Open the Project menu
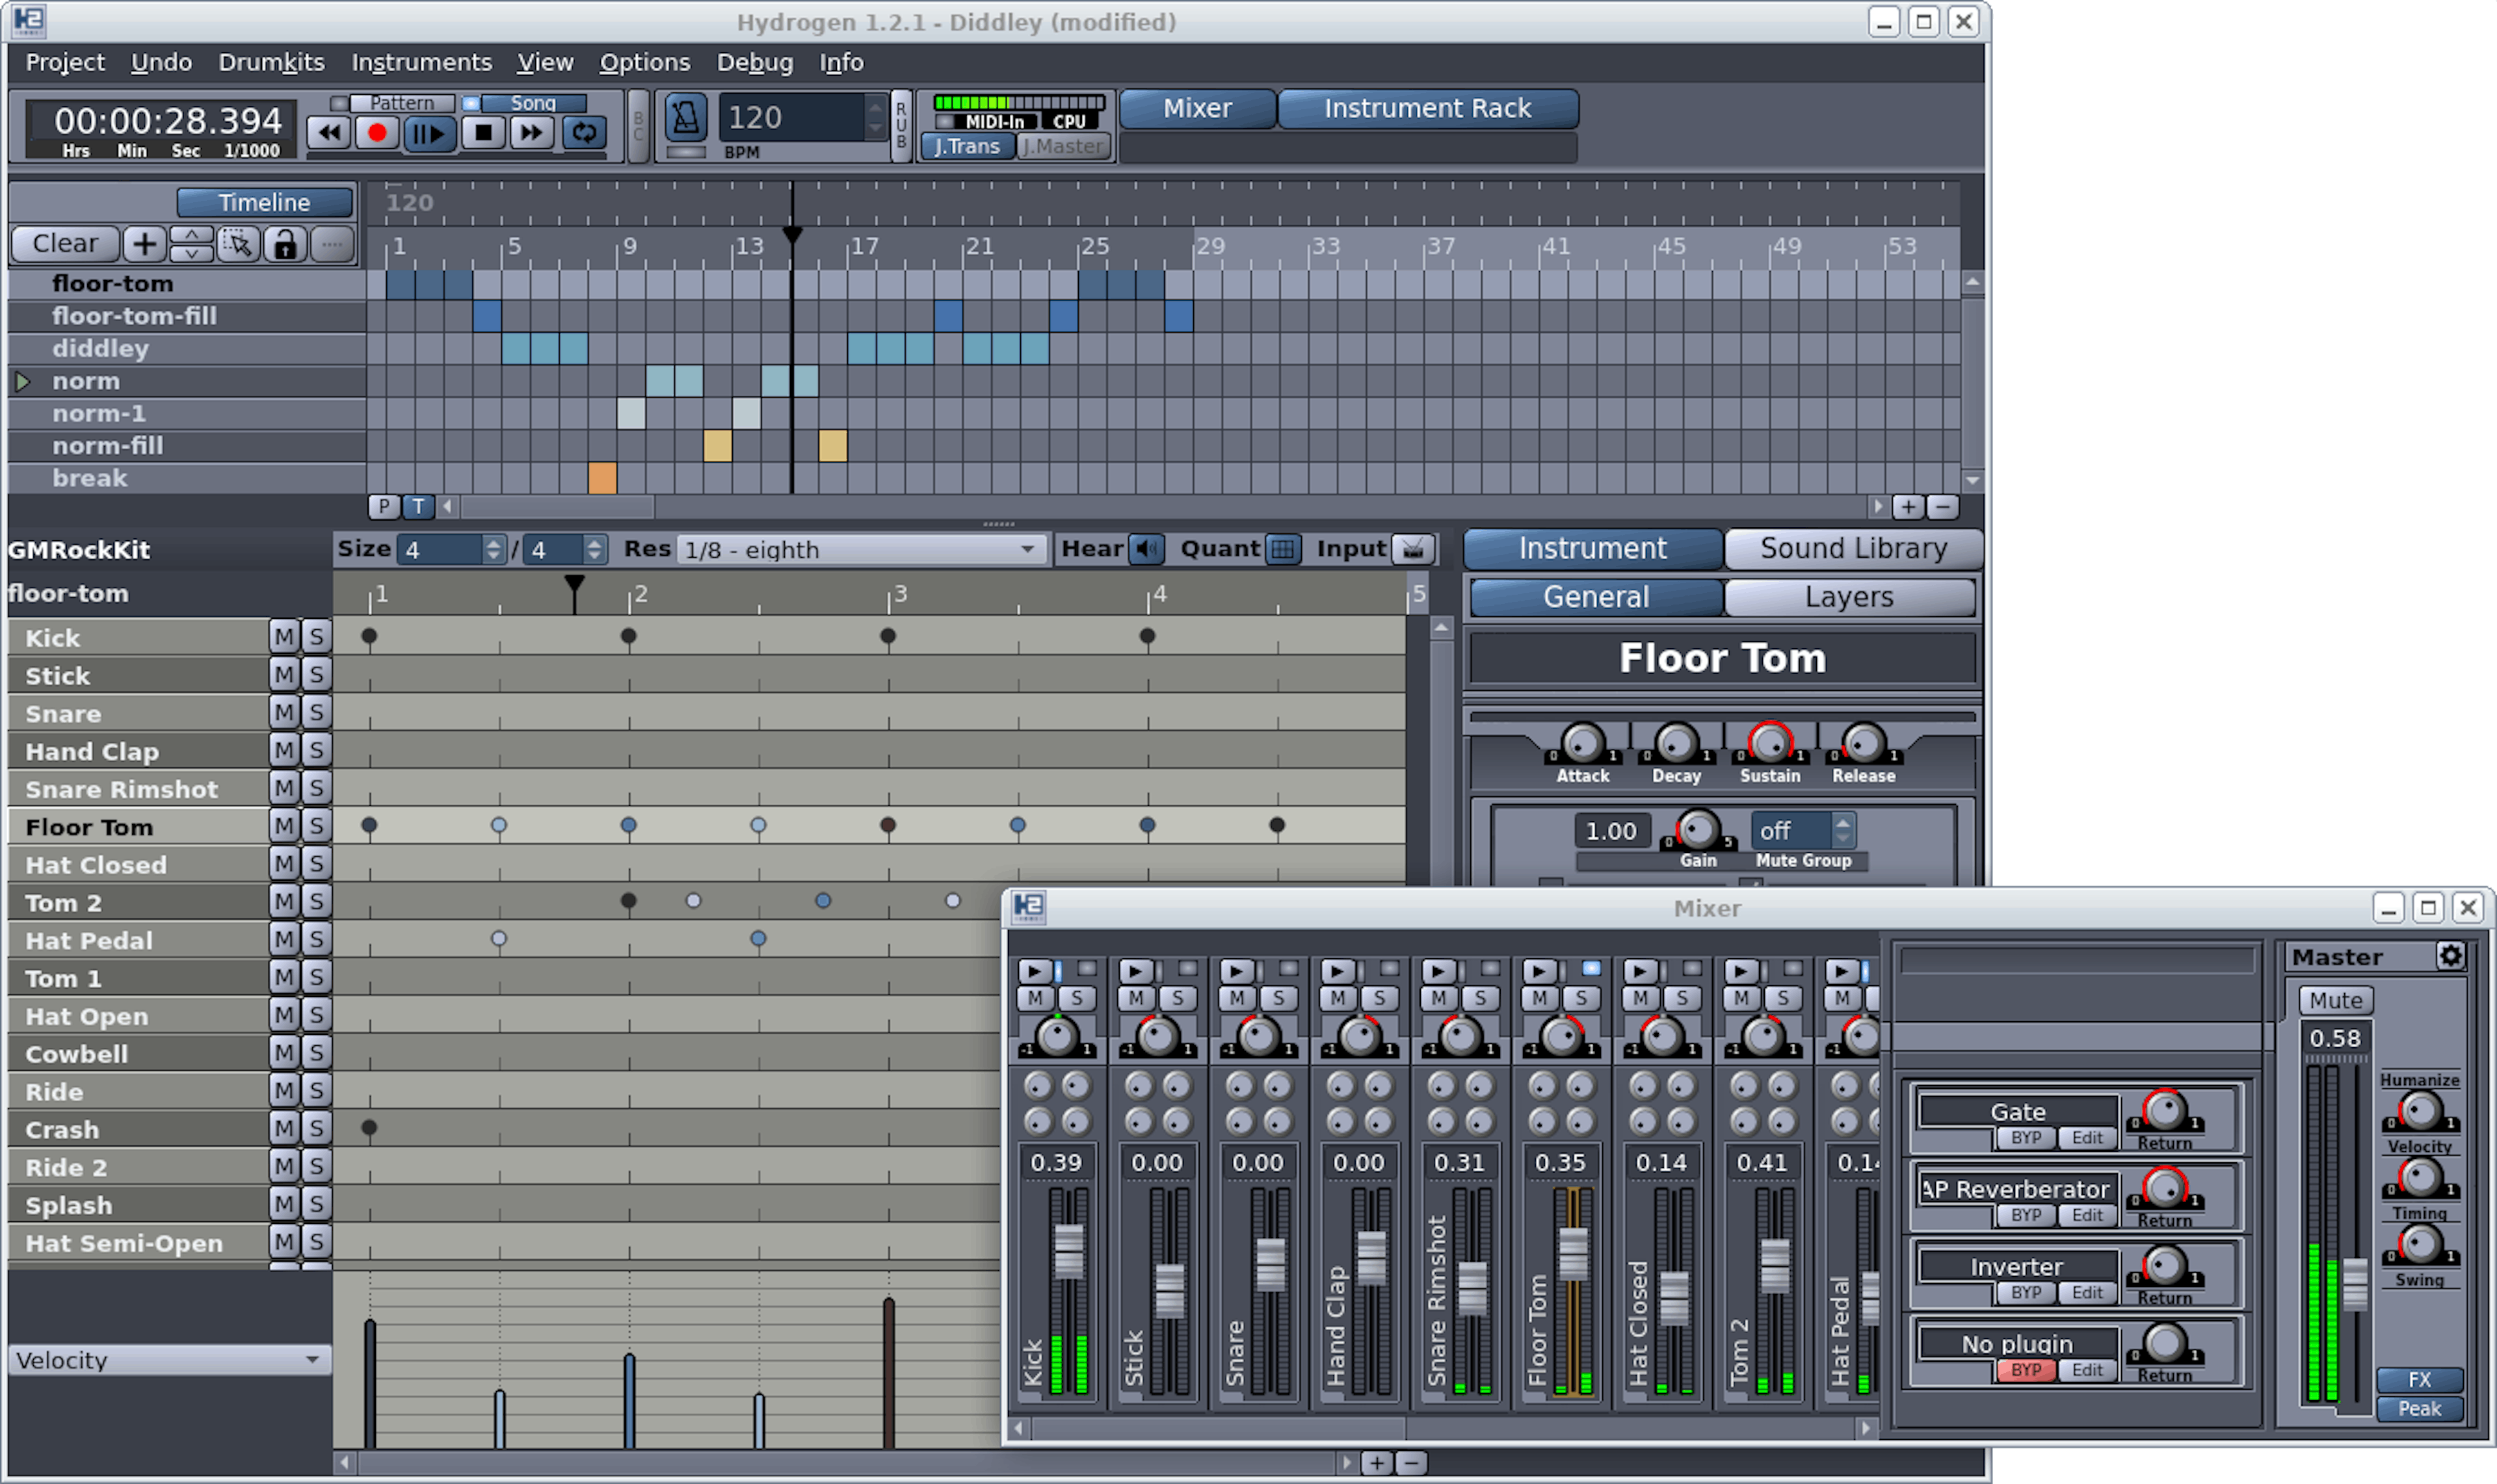 [x=65, y=62]
